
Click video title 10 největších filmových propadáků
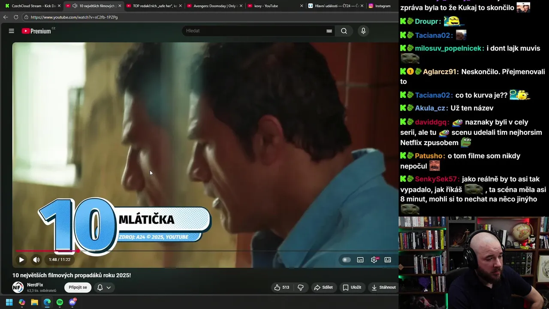click(x=72, y=275)
